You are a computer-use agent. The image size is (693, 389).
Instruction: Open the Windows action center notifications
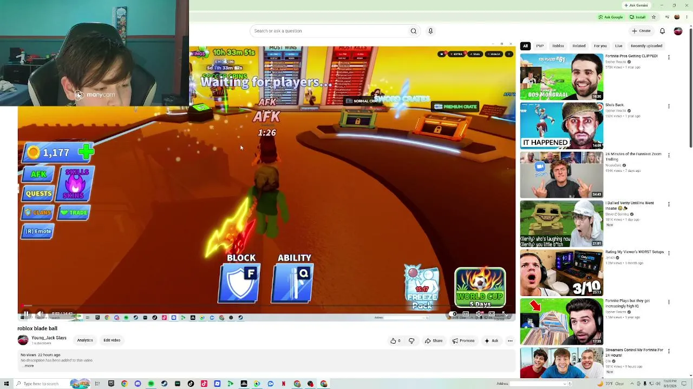click(x=684, y=384)
